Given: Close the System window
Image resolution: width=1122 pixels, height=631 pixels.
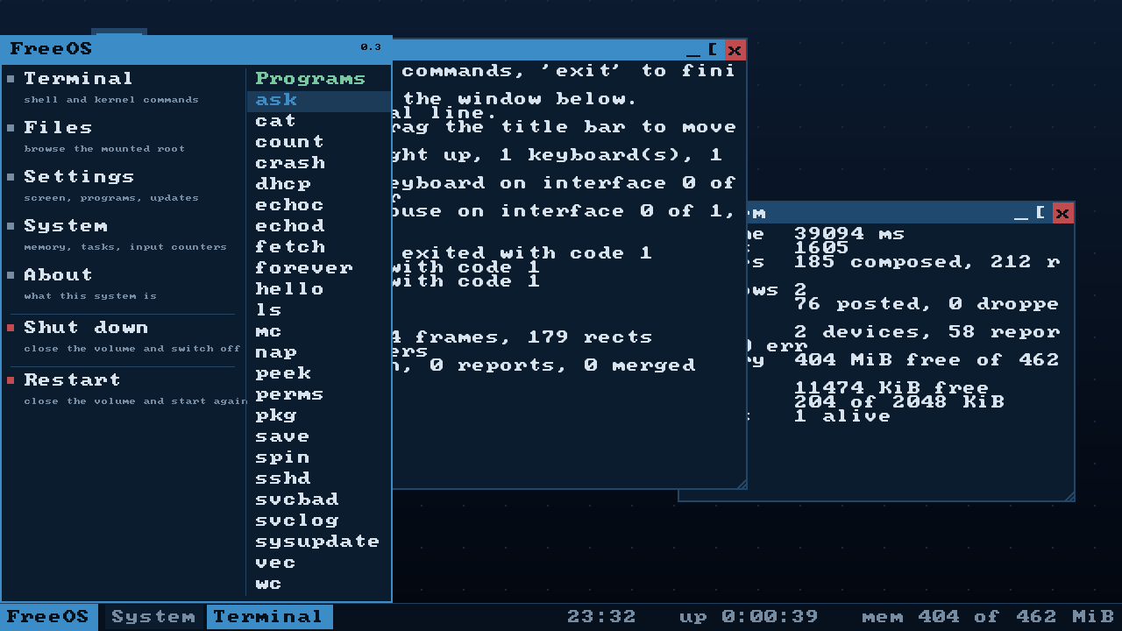Looking at the screenshot, I should pyautogui.click(x=1062, y=213).
